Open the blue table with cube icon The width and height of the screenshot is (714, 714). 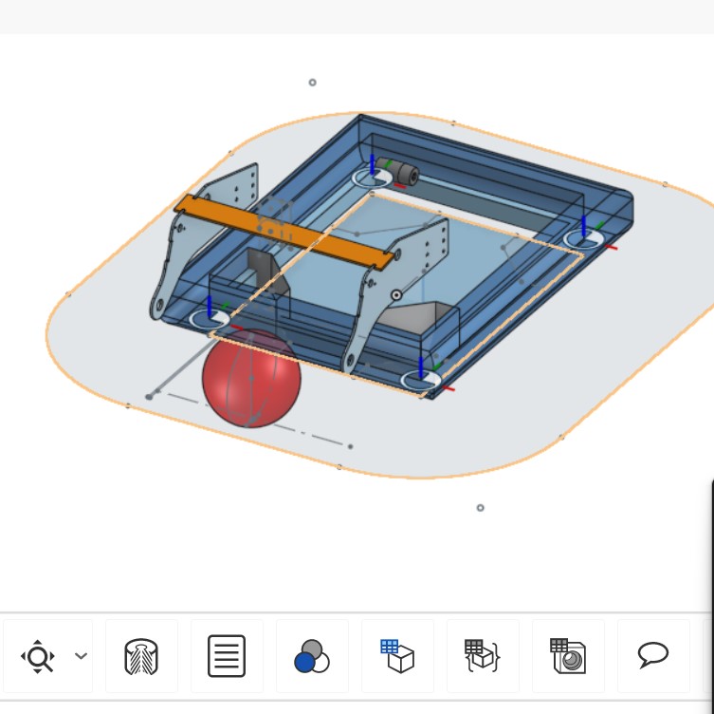click(397, 656)
